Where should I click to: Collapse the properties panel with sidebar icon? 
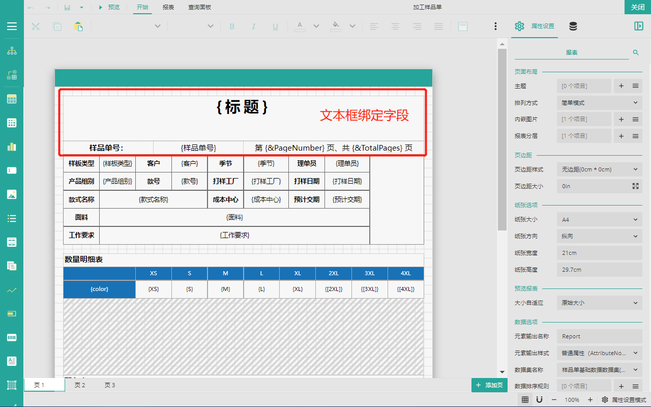(x=639, y=26)
